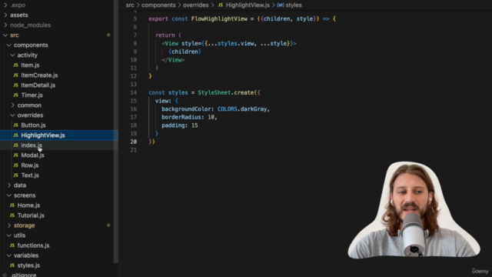This screenshot has width=492, height=277.
Task: Click the JS icon beside Modal.js
Action: pyautogui.click(x=15, y=155)
